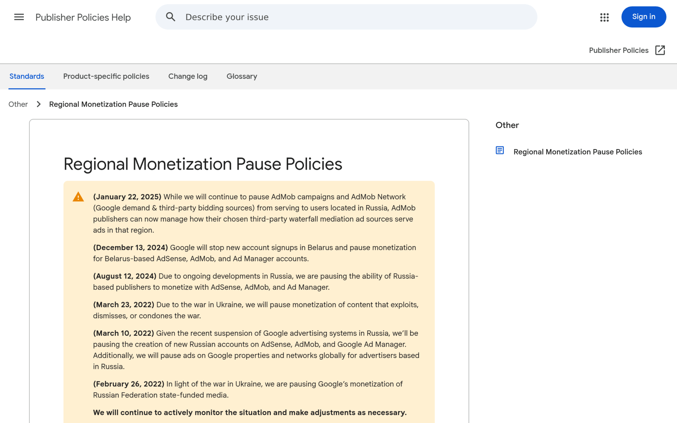Open the Google apps grid

[604, 17]
